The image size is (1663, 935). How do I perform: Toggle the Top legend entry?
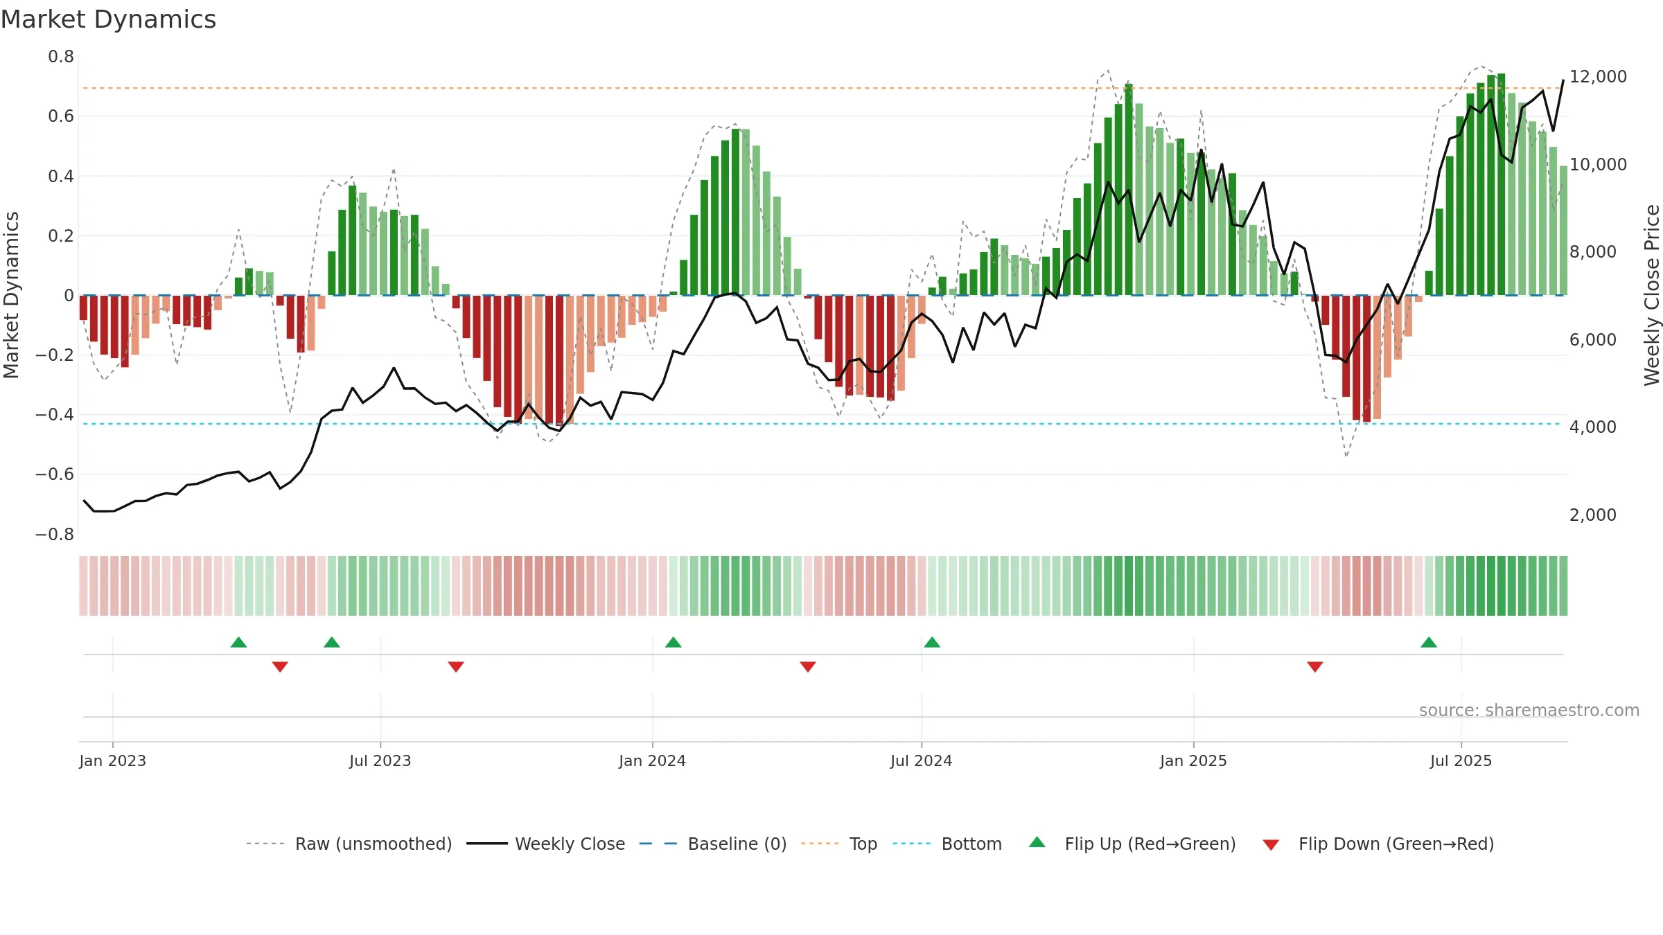pyautogui.click(x=839, y=844)
